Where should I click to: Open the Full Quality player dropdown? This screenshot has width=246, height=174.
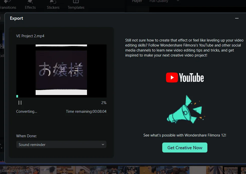(x=164, y=1)
